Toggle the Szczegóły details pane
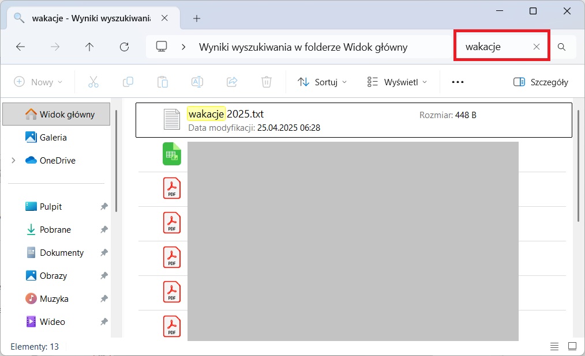The width and height of the screenshot is (585, 356). [541, 82]
